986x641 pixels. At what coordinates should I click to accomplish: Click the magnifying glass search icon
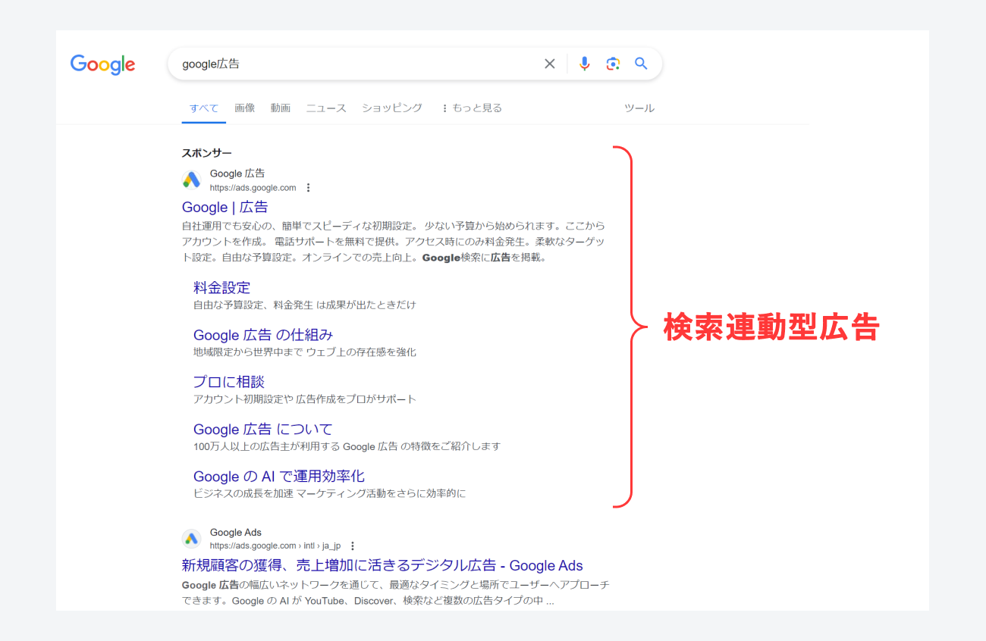coord(641,64)
